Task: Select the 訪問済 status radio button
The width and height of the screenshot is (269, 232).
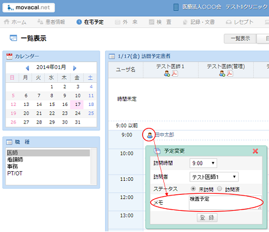Action: tap(219, 189)
